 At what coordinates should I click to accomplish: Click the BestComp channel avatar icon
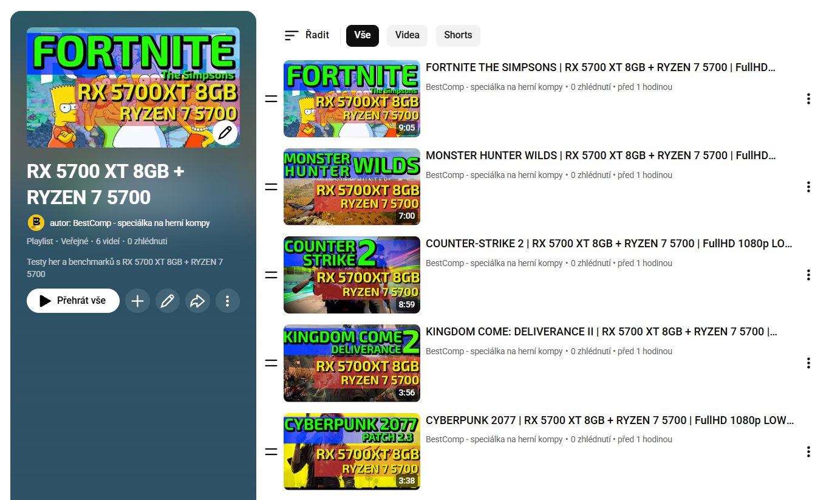click(x=36, y=223)
